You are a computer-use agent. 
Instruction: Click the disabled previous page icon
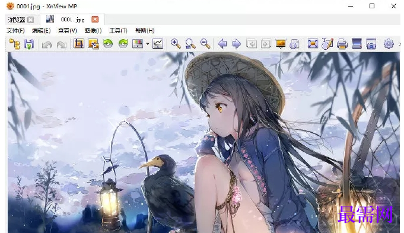[252, 44]
